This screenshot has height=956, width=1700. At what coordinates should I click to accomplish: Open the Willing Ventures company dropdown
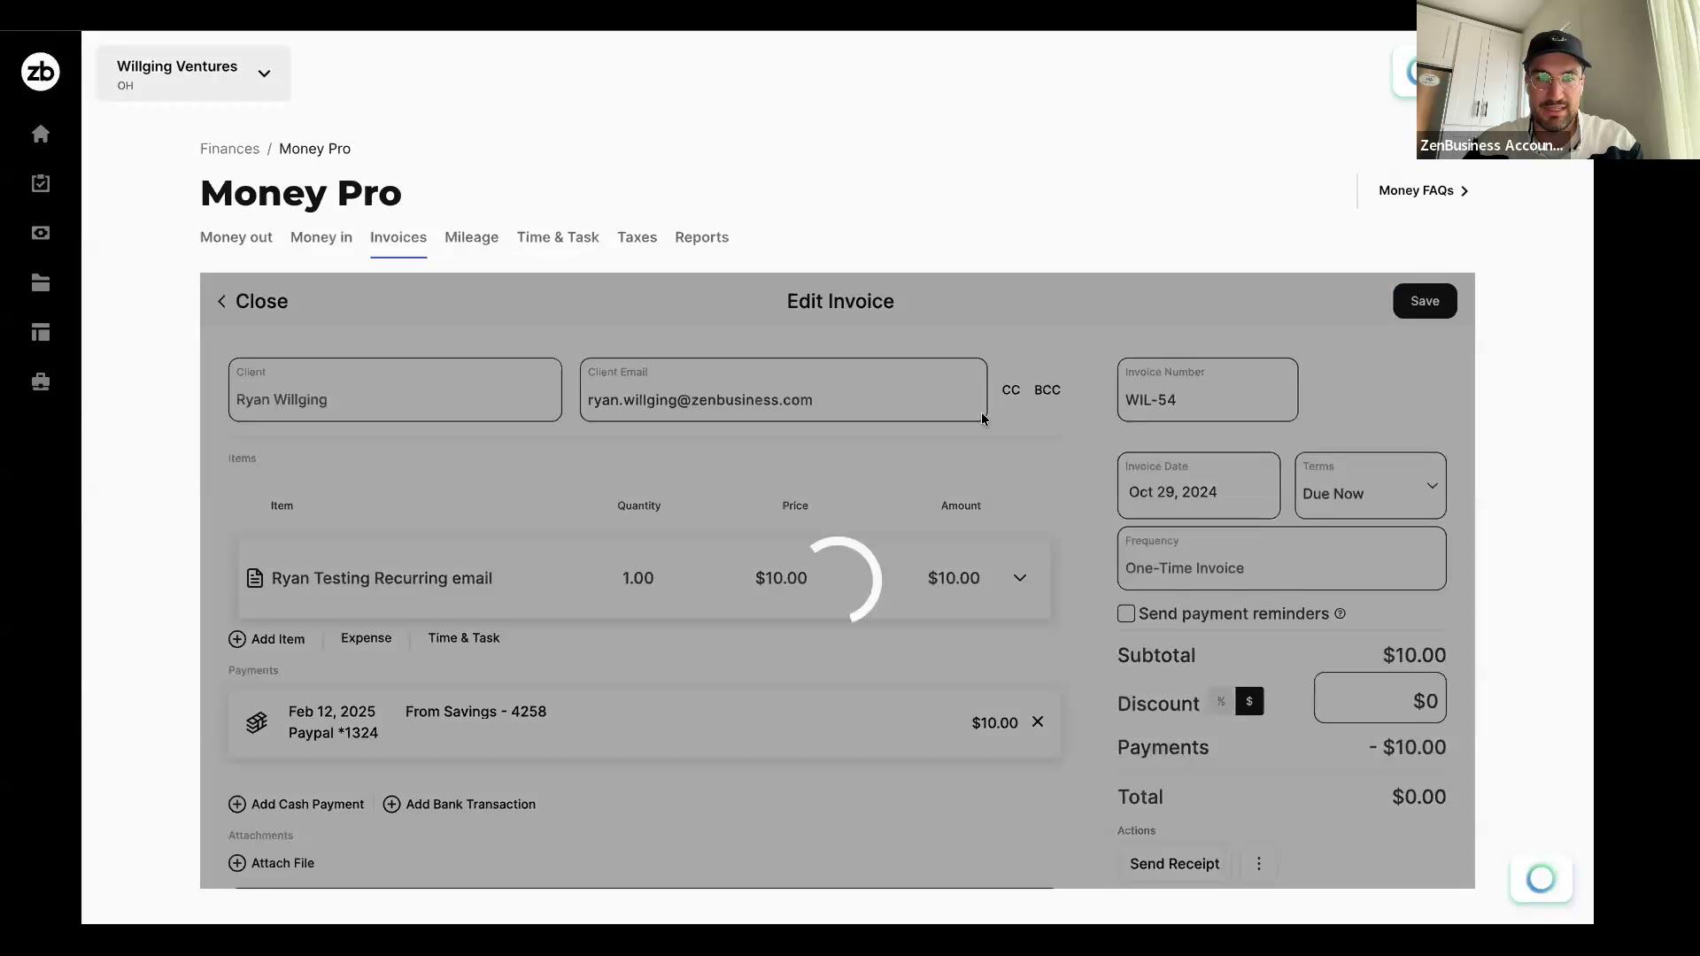[194, 73]
